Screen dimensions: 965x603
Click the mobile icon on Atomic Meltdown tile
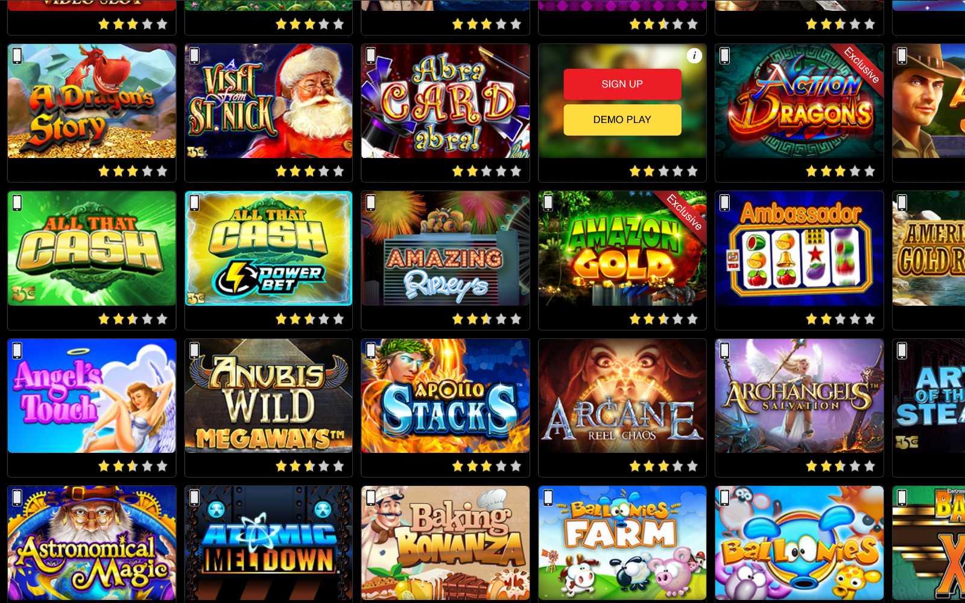(x=194, y=497)
